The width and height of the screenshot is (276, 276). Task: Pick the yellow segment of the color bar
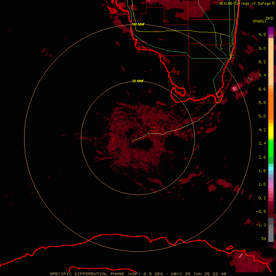271,131
